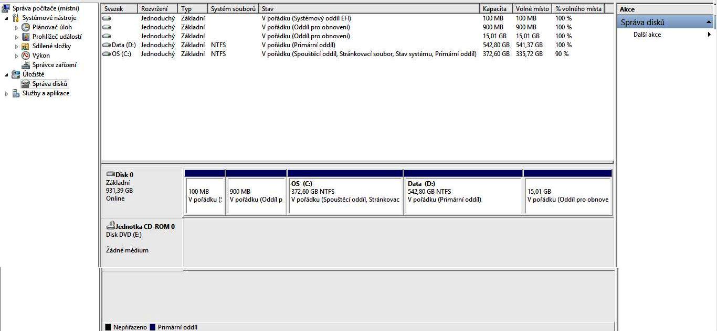The height and width of the screenshot is (331, 717).
Task: Click the 541,37 GB free space cell
Action: click(x=529, y=45)
